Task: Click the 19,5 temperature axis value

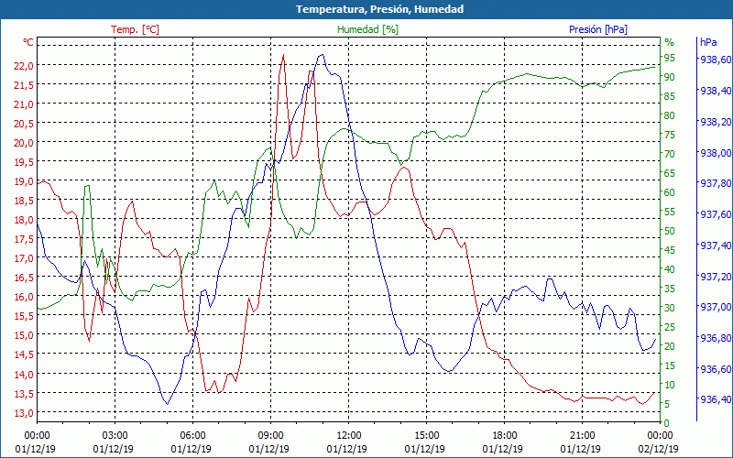Action: pos(24,162)
